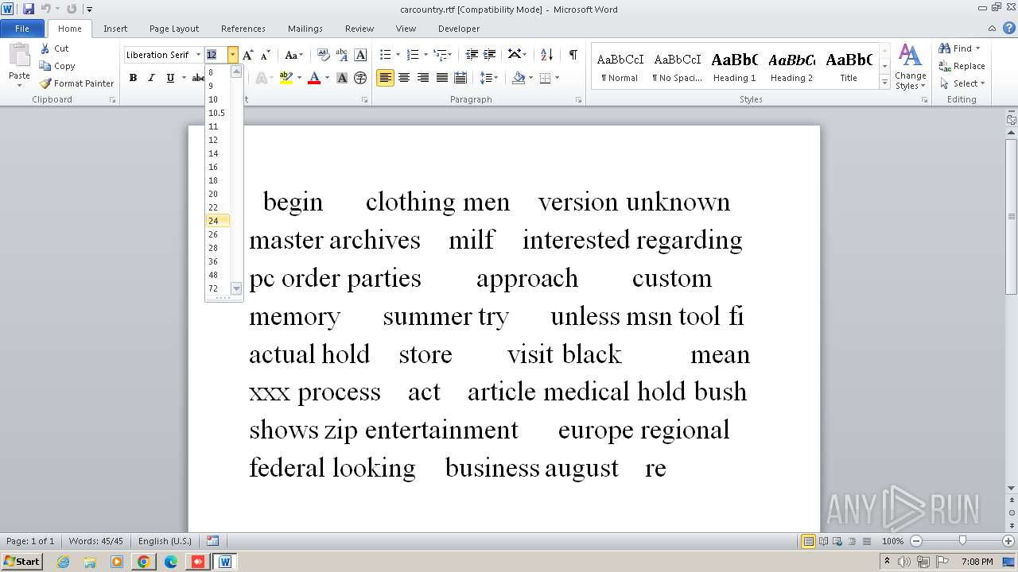The width and height of the screenshot is (1018, 572).
Task: Open the Line Spacing dropdown
Action: coord(488,78)
